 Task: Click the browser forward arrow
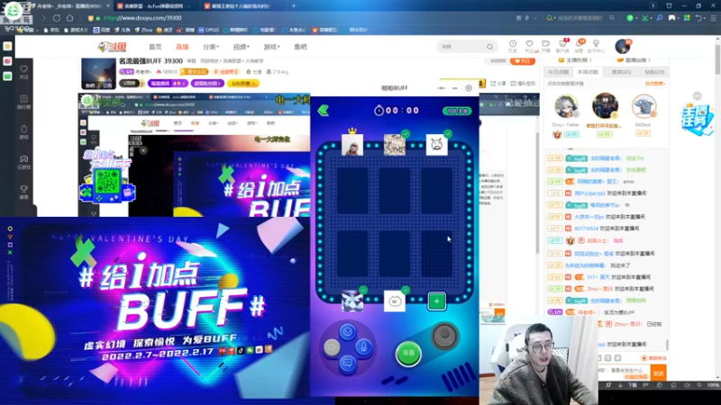pos(42,18)
